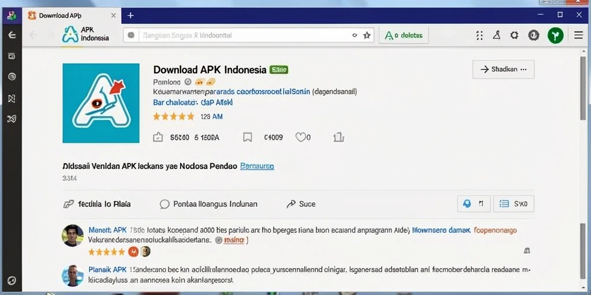The image size is (591, 295).
Task: Open the colorful app icon at sidebar top
Action: (12, 16)
